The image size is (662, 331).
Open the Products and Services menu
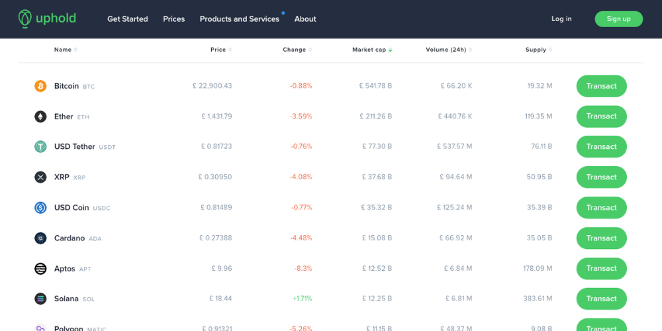[239, 19]
